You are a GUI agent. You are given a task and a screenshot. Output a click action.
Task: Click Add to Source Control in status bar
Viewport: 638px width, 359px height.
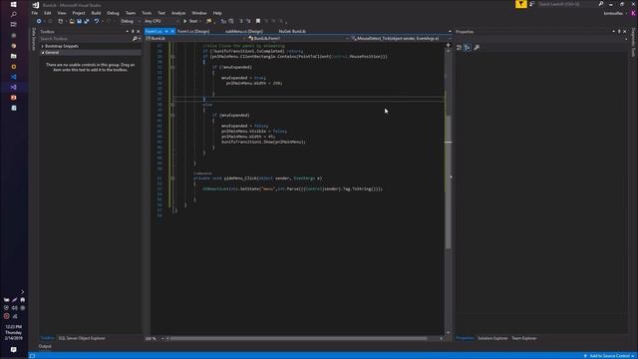[609, 356]
